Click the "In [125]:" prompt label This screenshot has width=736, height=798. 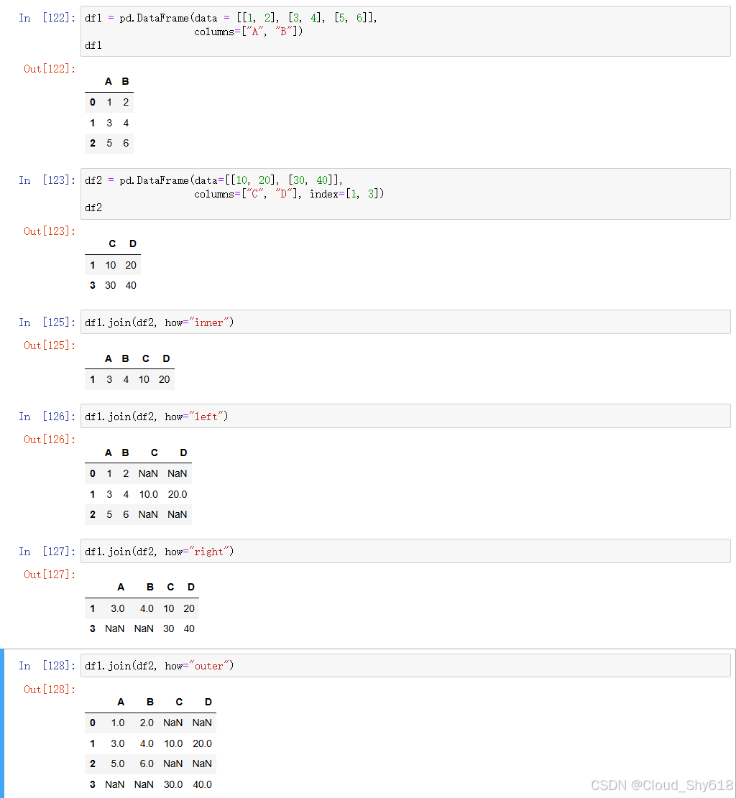[x=47, y=323]
